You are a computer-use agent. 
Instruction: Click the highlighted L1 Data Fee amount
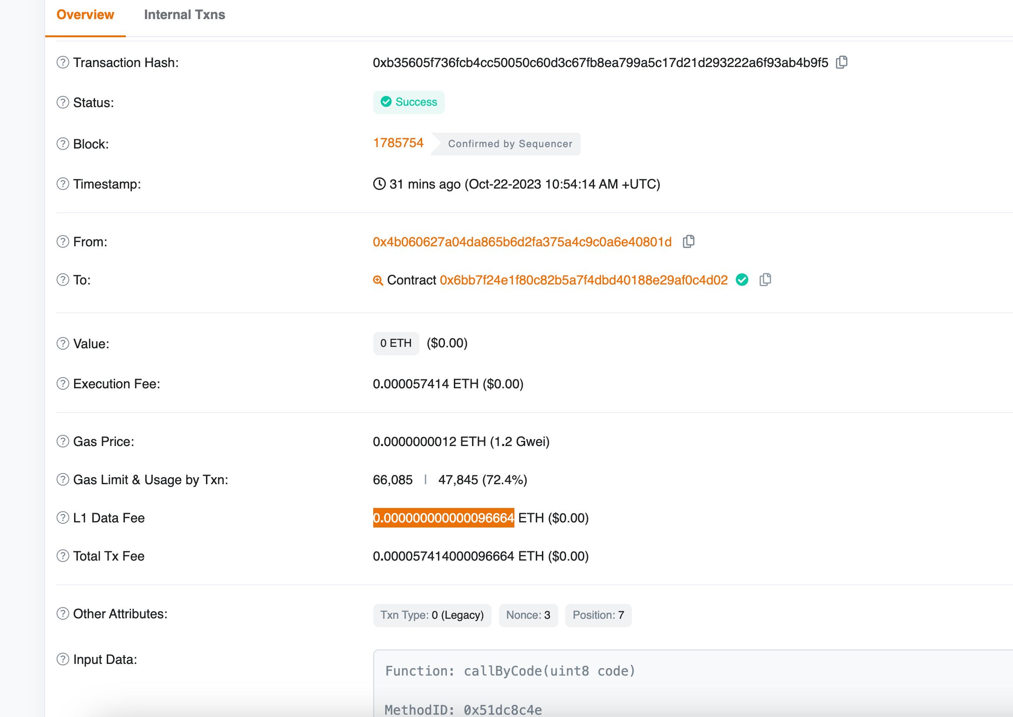(x=444, y=518)
